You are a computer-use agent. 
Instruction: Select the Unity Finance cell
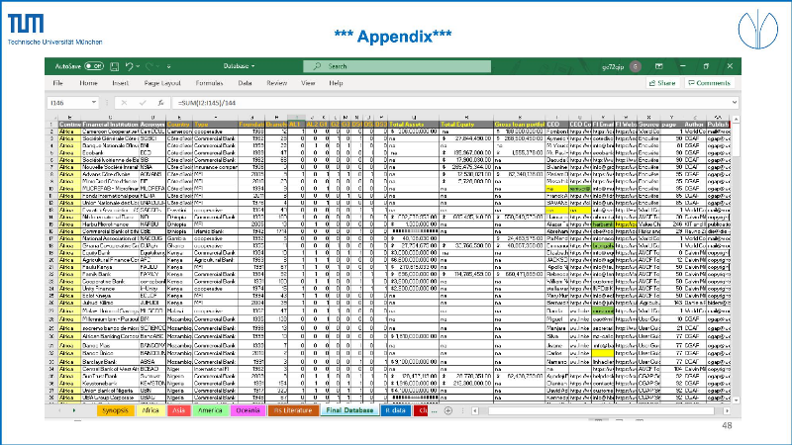click(x=110, y=289)
